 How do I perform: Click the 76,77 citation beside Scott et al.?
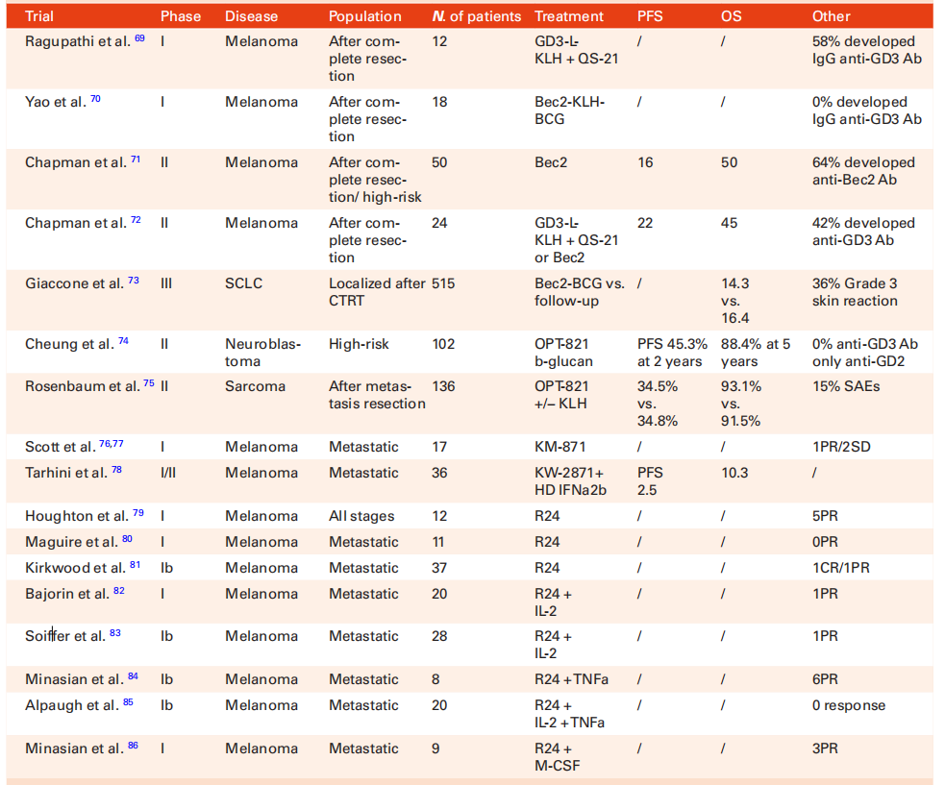(113, 444)
